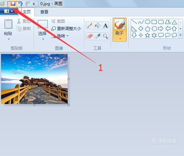The height and width of the screenshot is (156, 184).
Task: Switch to the 主页 tab
Action: (27, 12)
